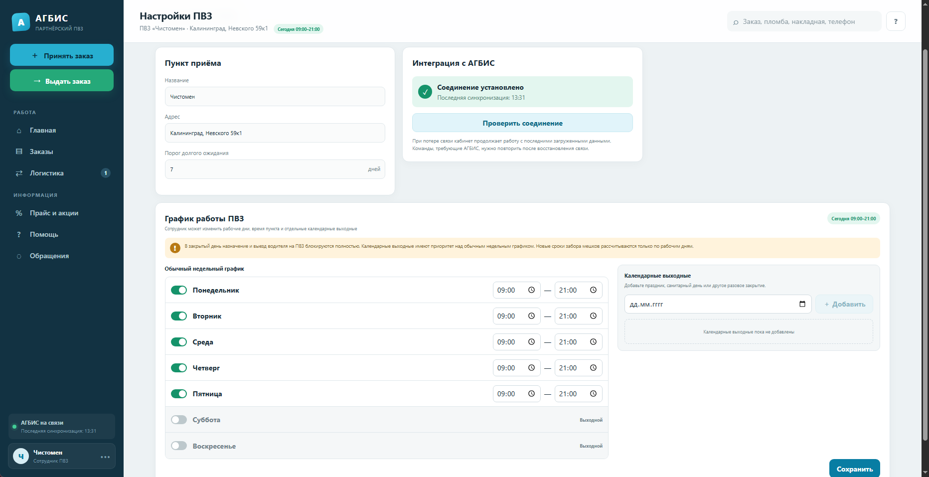Click the Чистомен profile avatar
The height and width of the screenshot is (477, 929).
[21, 456]
